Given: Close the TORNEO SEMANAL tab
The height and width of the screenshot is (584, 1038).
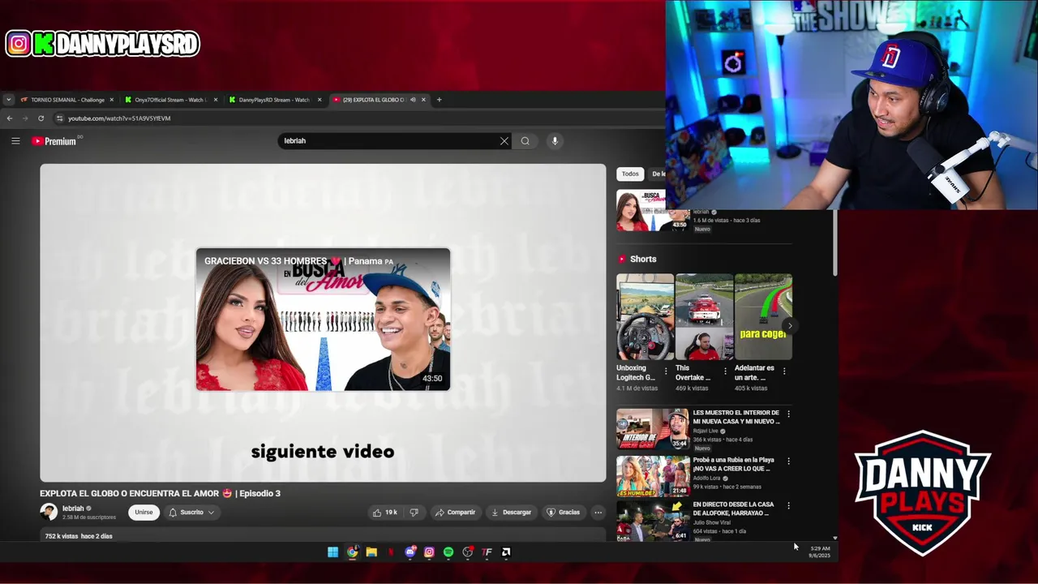Looking at the screenshot, I should coord(113,100).
